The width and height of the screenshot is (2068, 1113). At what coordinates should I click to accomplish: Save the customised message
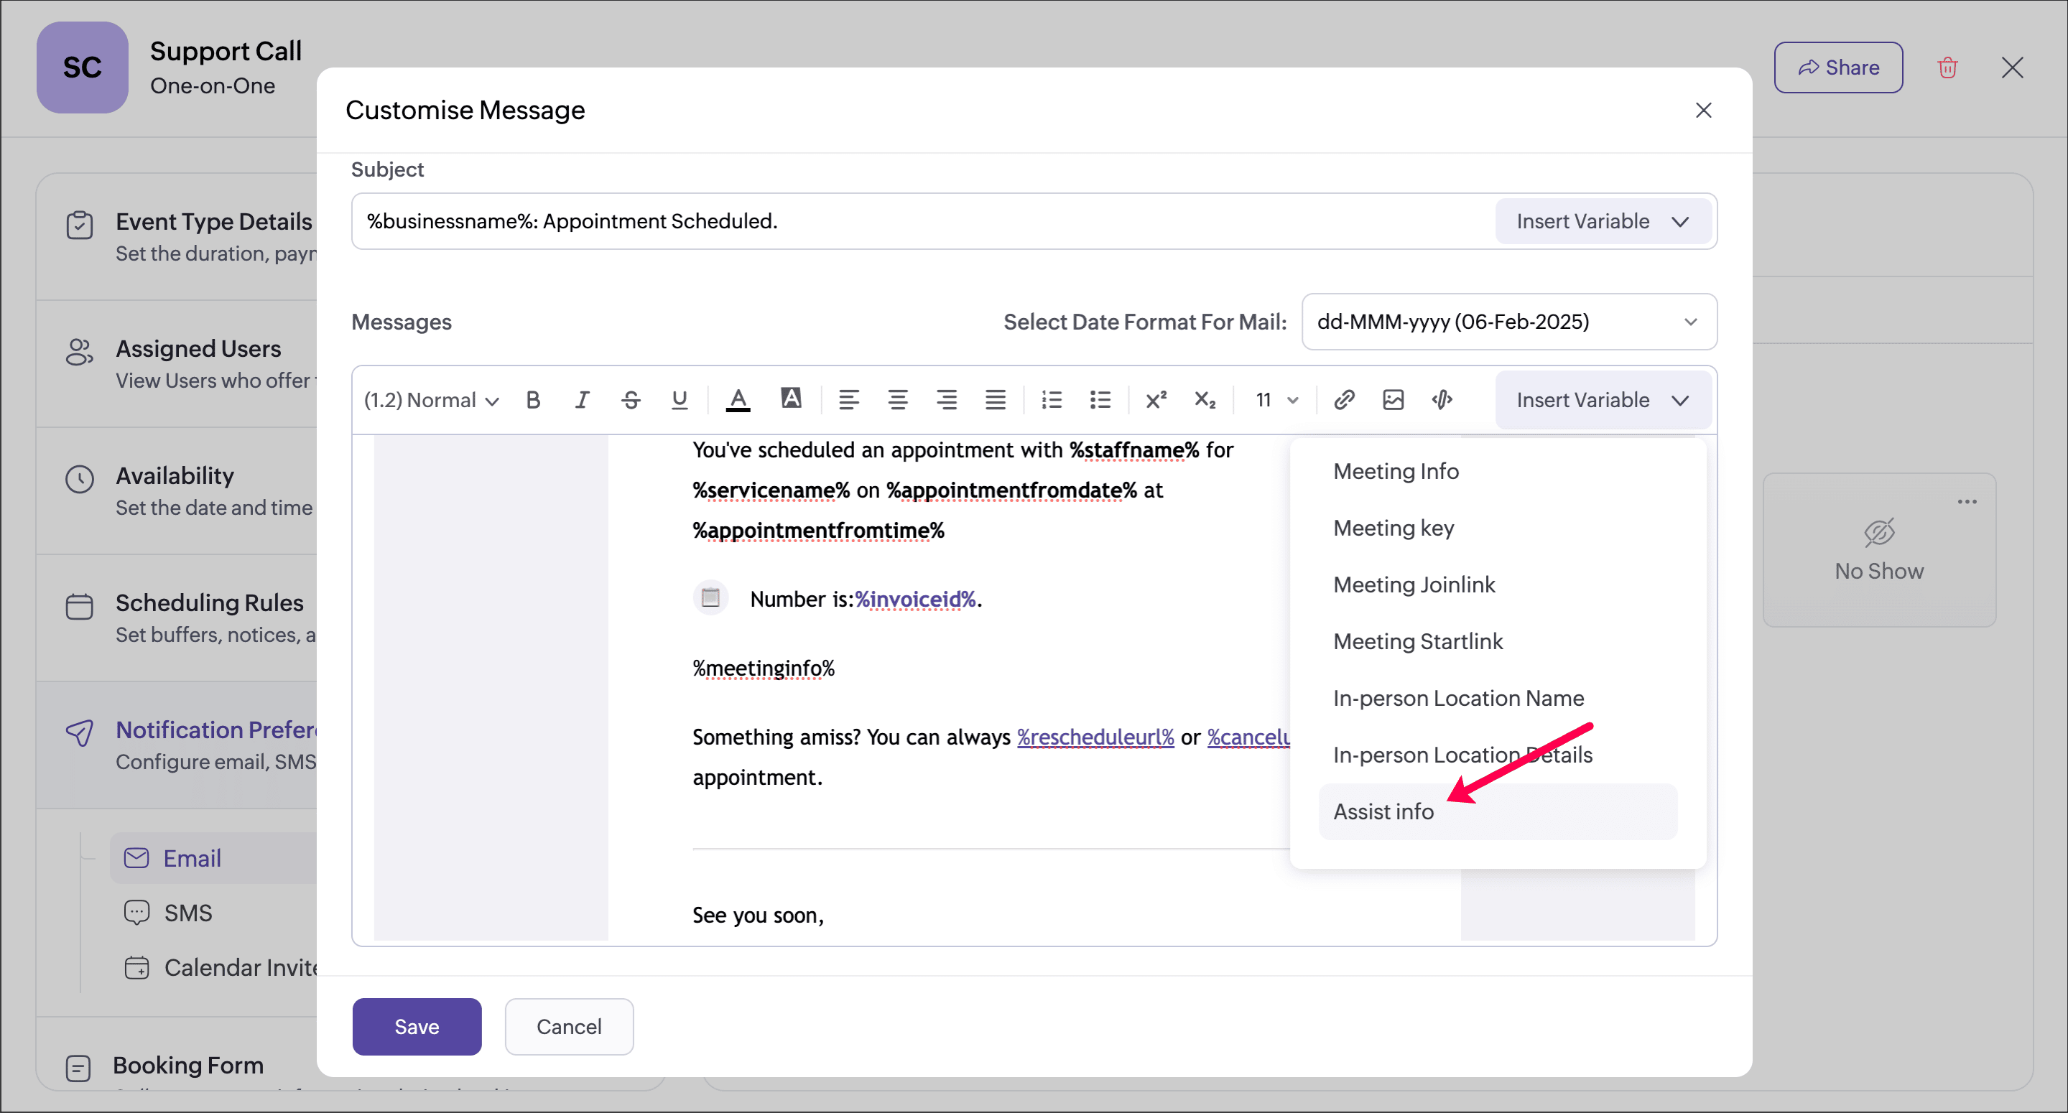pyautogui.click(x=417, y=1026)
